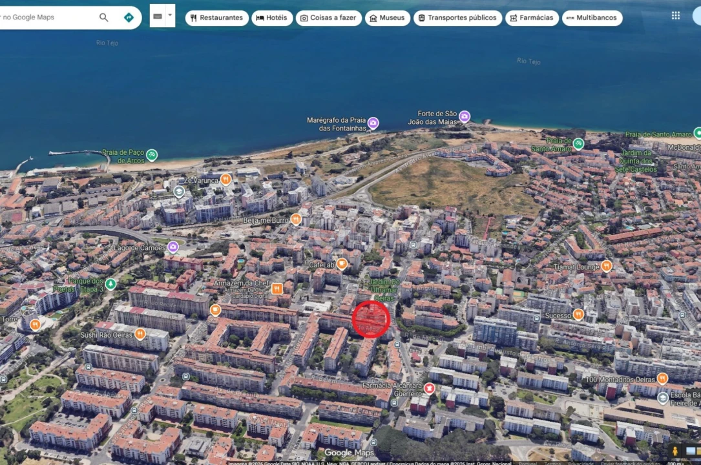The width and height of the screenshot is (701, 465).
Task: Click the search magnifying glass icon
Action: pos(103,17)
